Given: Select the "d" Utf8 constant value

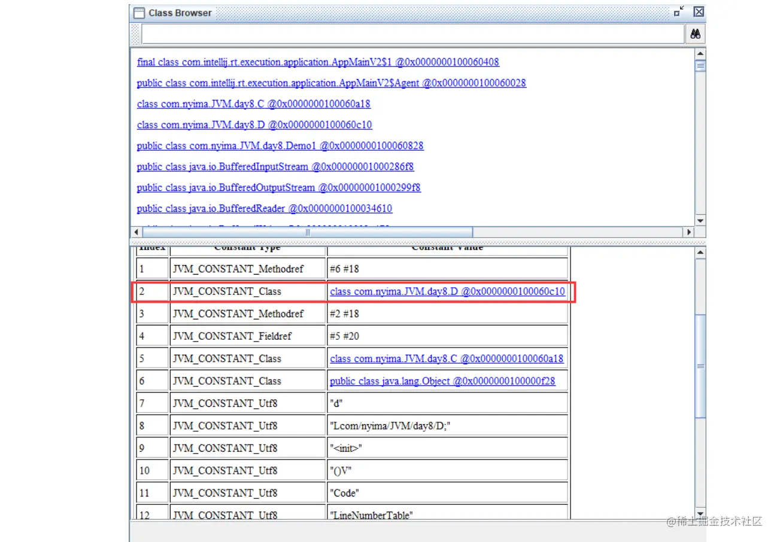Looking at the screenshot, I should (x=447, y=403).
